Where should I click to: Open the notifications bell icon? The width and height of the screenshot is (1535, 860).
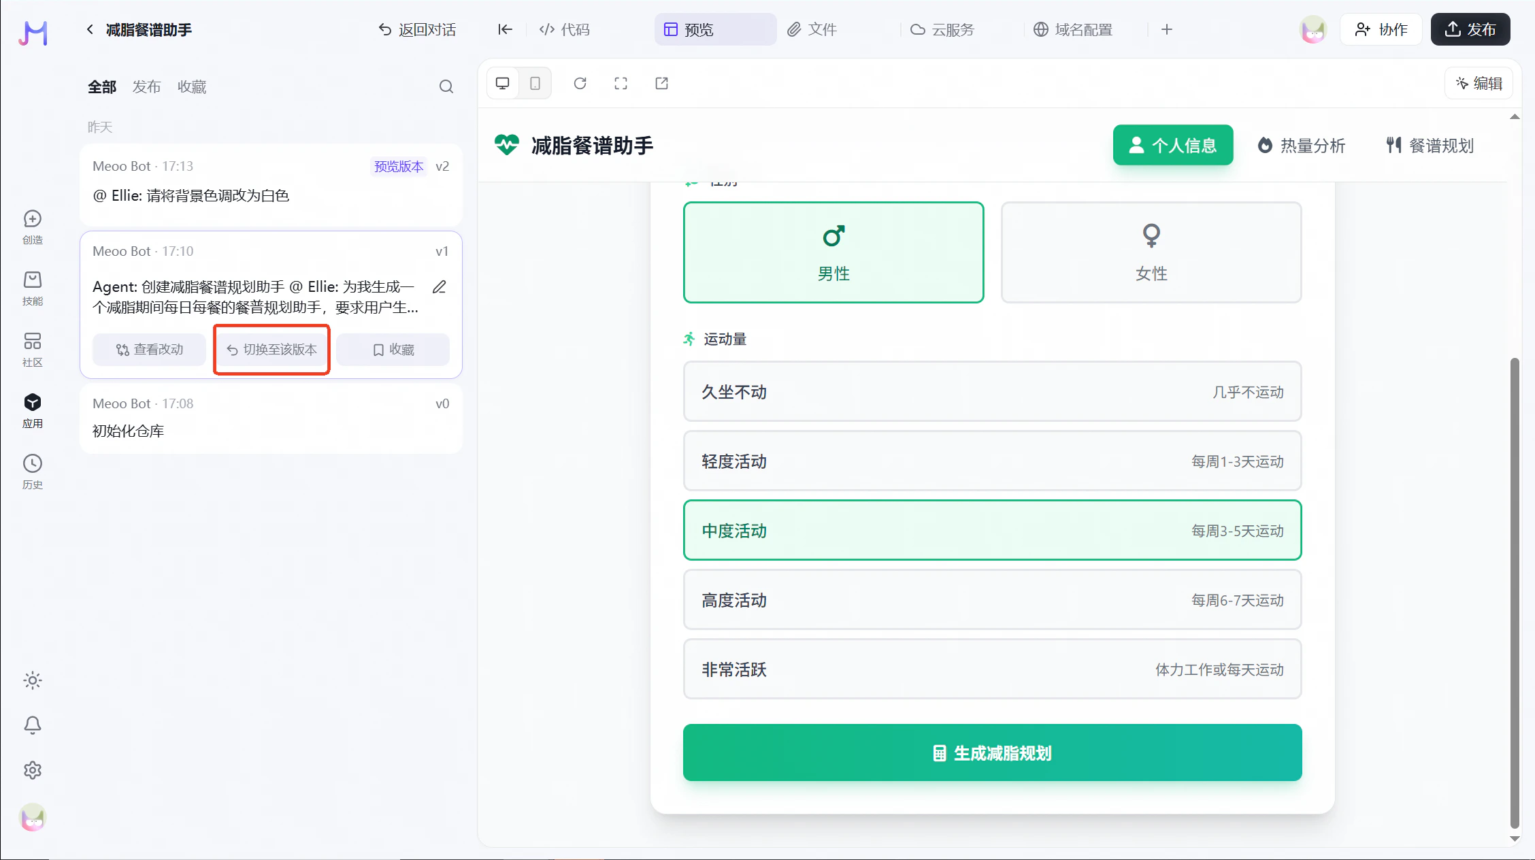tap(33, 725)
